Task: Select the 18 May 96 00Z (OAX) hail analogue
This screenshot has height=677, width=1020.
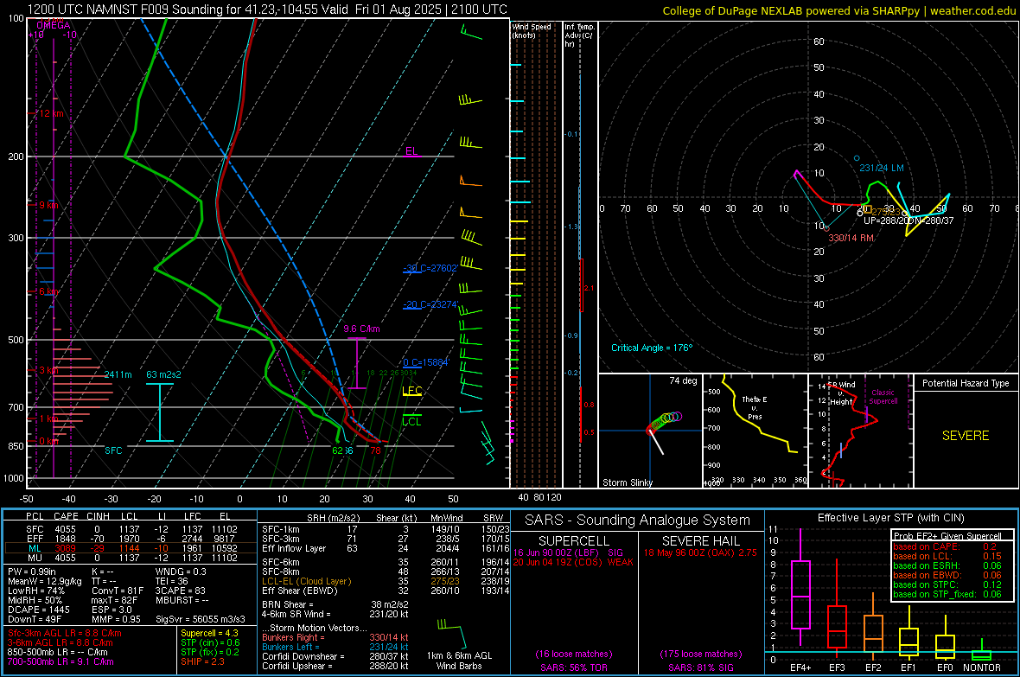Action: [700, 552]
